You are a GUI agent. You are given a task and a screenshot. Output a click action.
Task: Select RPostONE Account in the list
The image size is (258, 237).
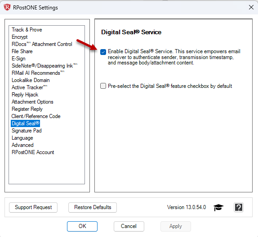pos(33,152)
